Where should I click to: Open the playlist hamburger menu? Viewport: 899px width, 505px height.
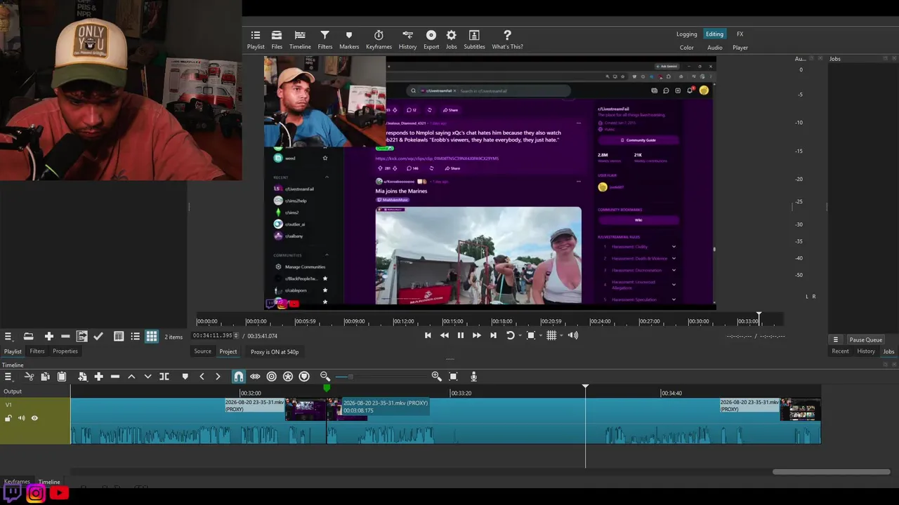pyautogui.click(x=8, y=337)
